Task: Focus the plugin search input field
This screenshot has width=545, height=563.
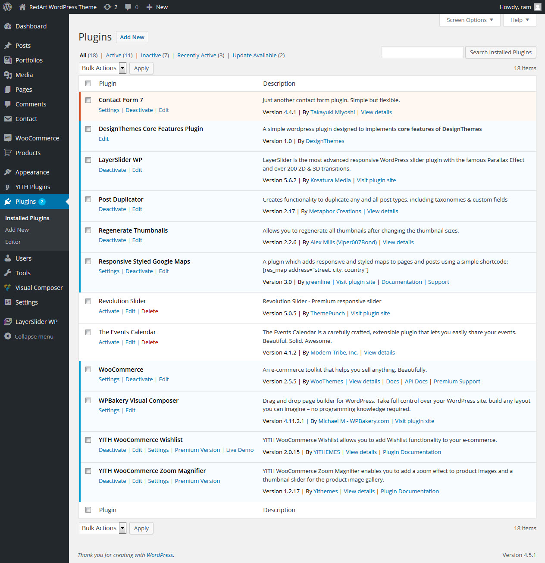Action: (x=423, y=52)
